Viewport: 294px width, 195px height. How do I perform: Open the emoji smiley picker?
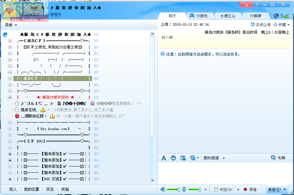pos(173,158)
